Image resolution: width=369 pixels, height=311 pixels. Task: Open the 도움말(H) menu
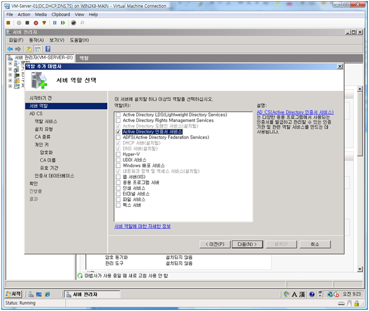(x=79, y=40)
